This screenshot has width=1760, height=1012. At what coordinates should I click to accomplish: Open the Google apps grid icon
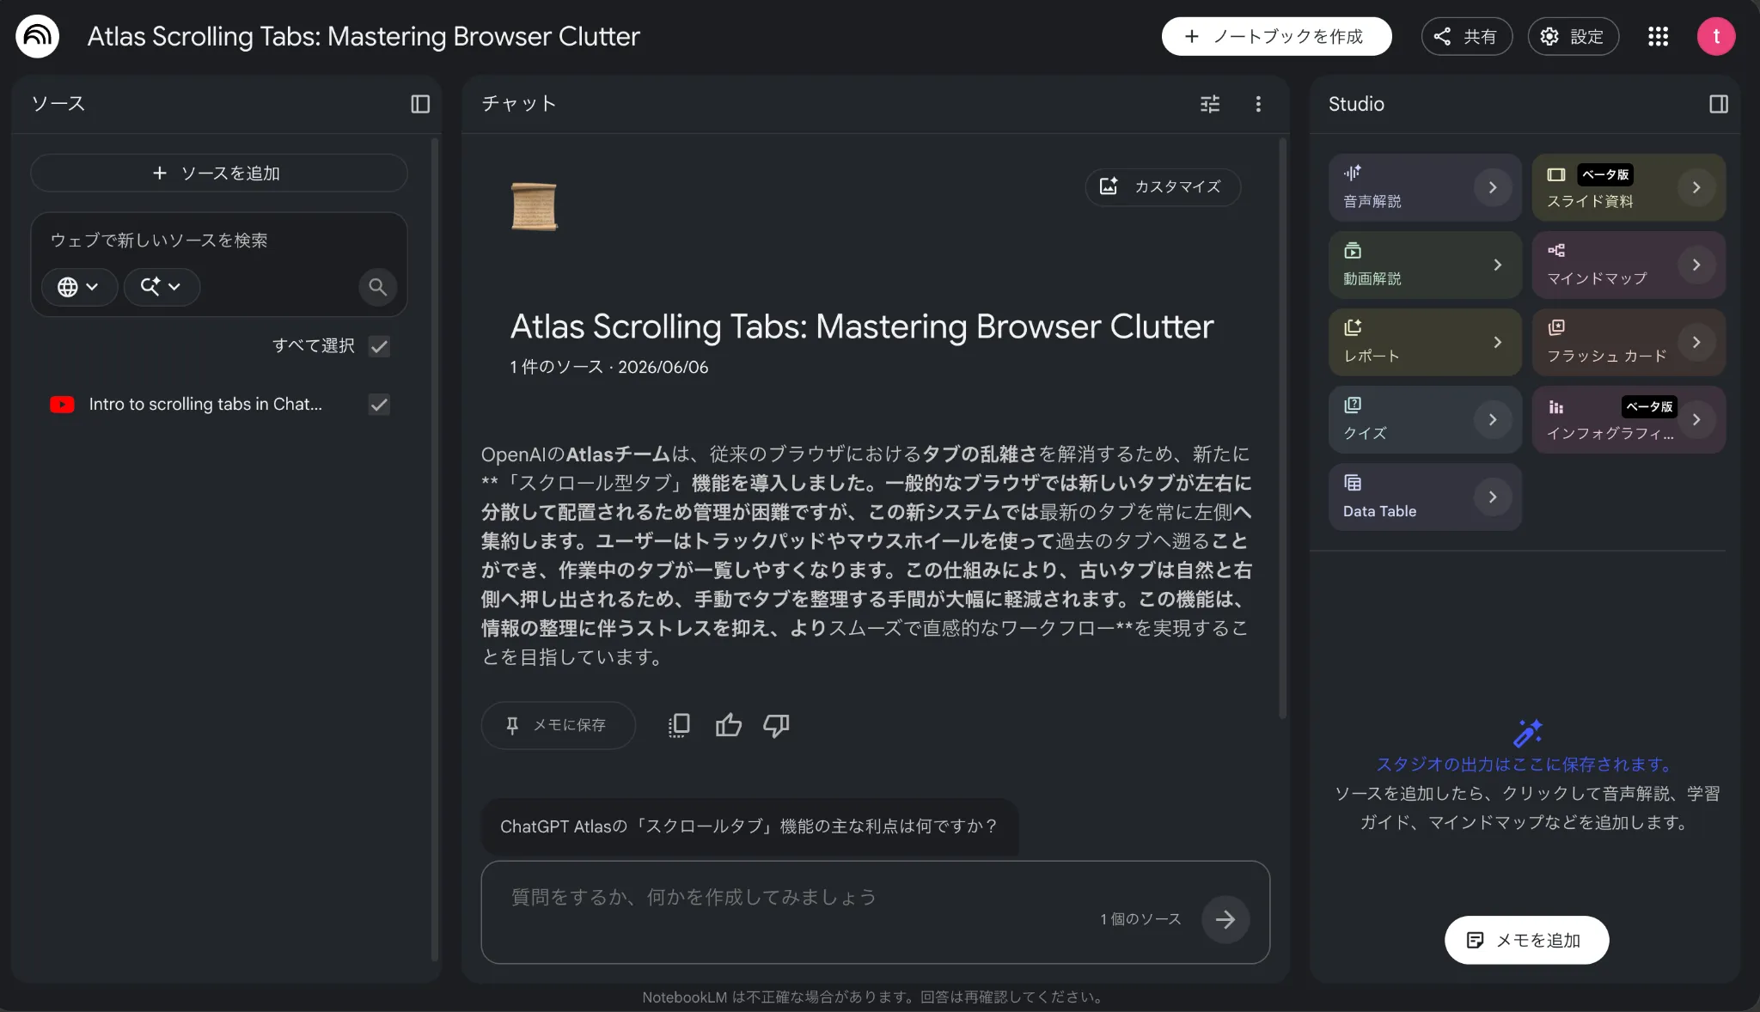1658,36
